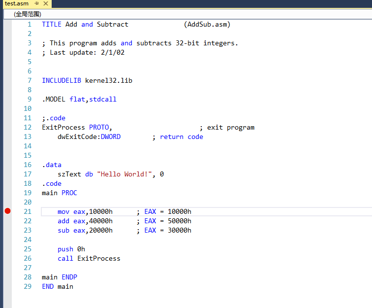Open the global scope dropdown
This screenshot has width=372, height=308.
[188, 14]
